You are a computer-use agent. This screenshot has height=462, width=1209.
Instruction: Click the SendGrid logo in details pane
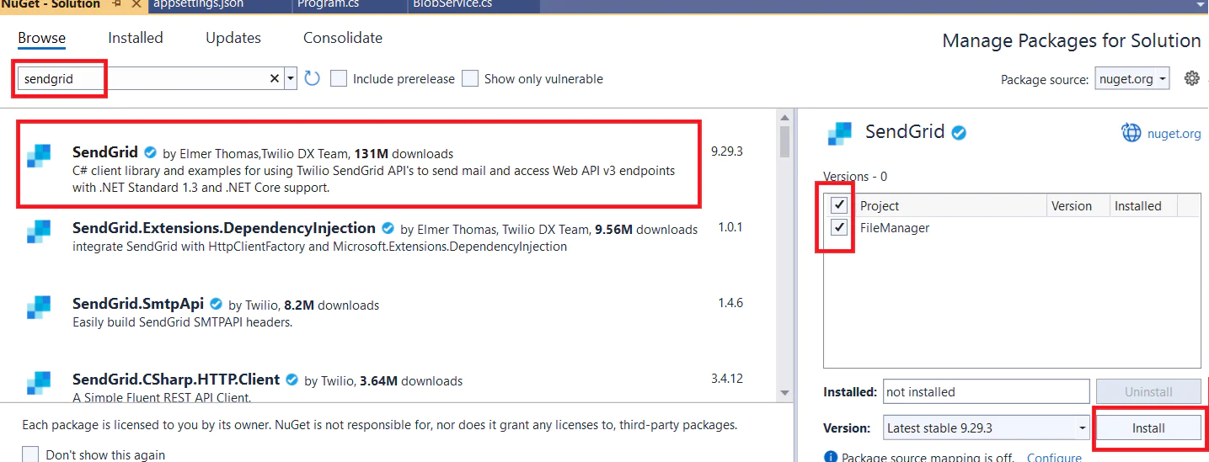[840, 133]
